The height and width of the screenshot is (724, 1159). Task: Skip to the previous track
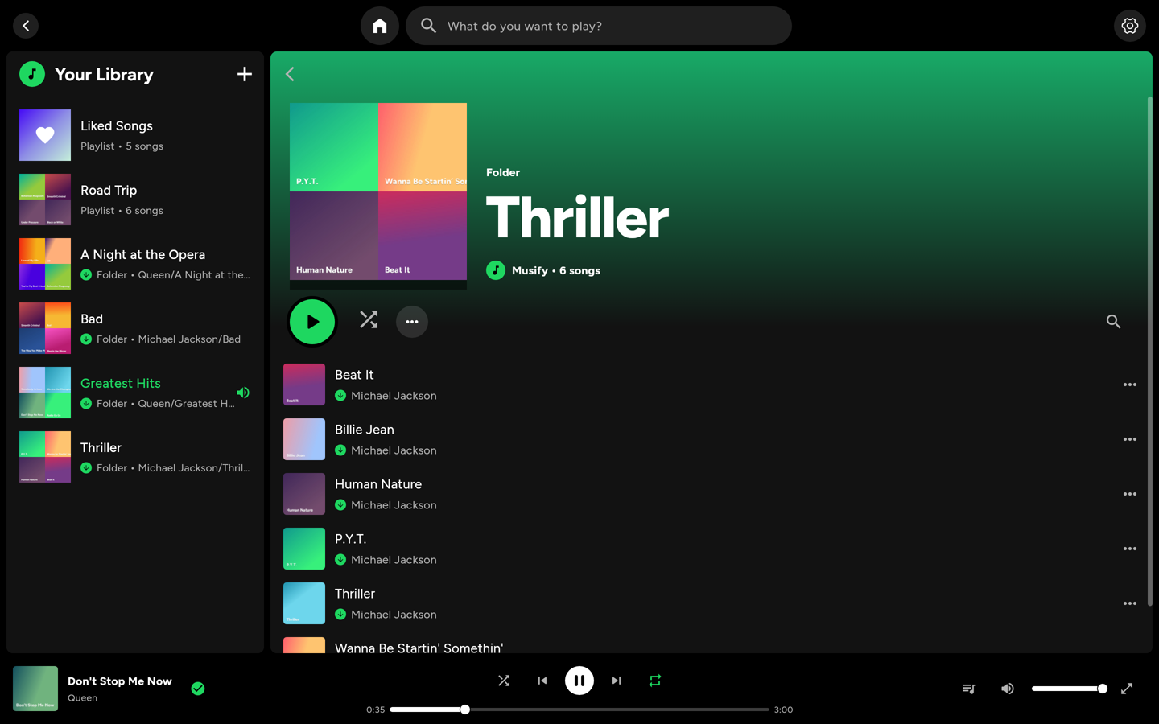click(542, 681)
